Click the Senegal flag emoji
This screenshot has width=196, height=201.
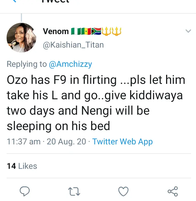click(86, 31)
